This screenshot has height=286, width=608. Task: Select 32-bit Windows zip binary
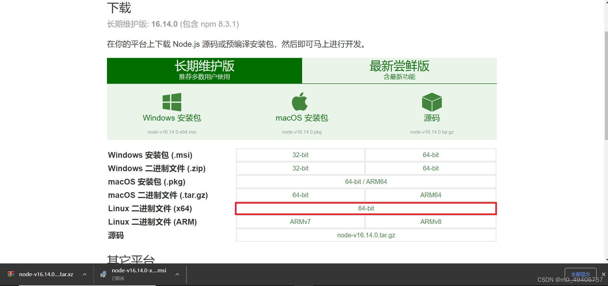coord(300,168)
